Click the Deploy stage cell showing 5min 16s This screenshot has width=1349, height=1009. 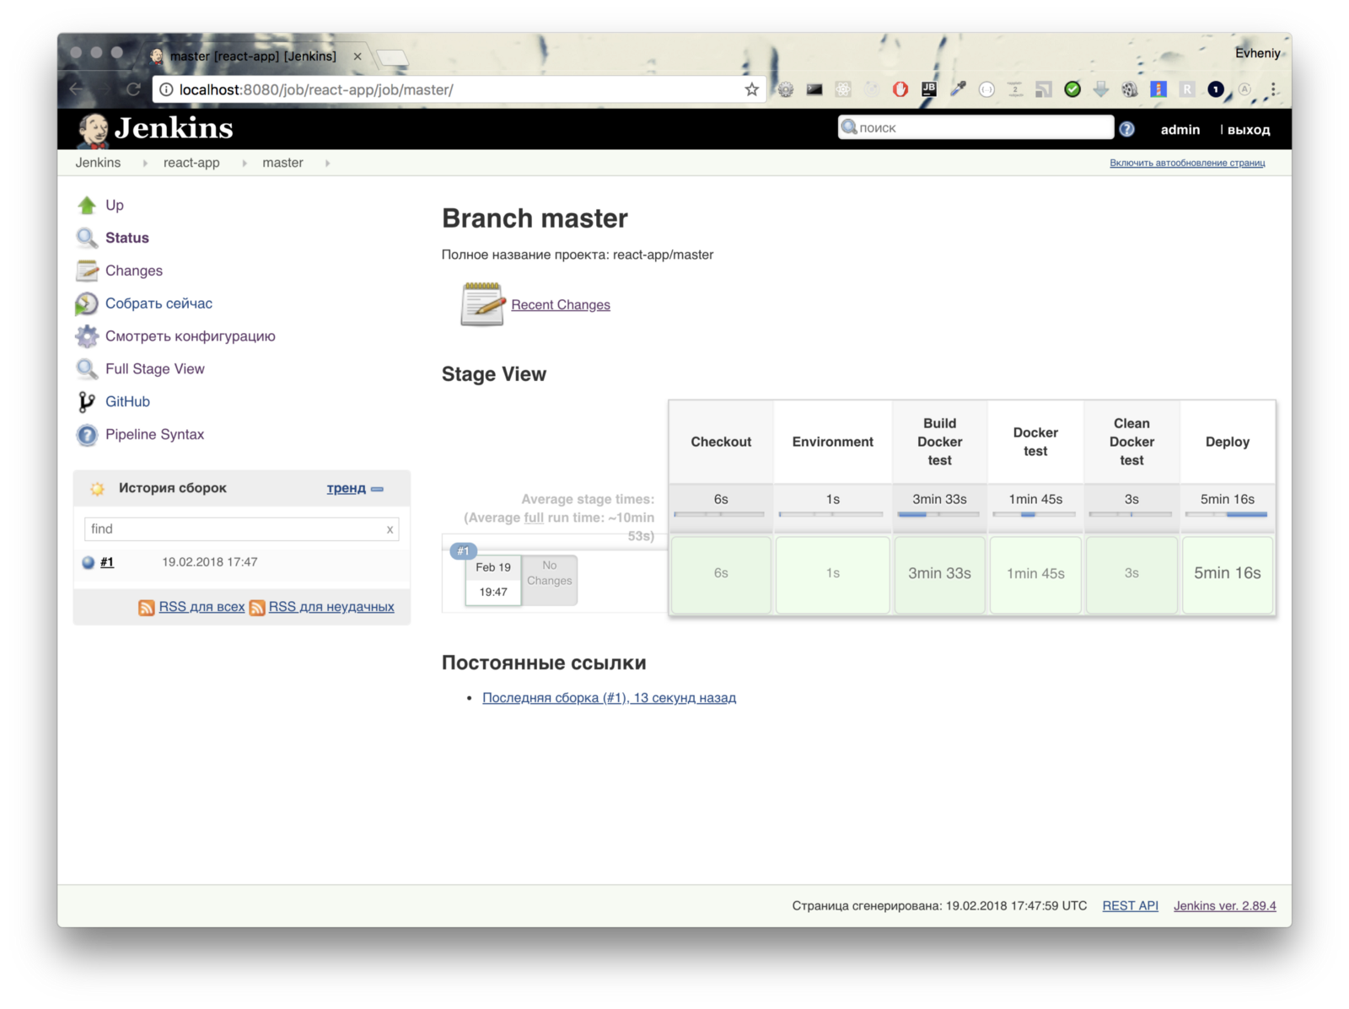pos(1228,574)
